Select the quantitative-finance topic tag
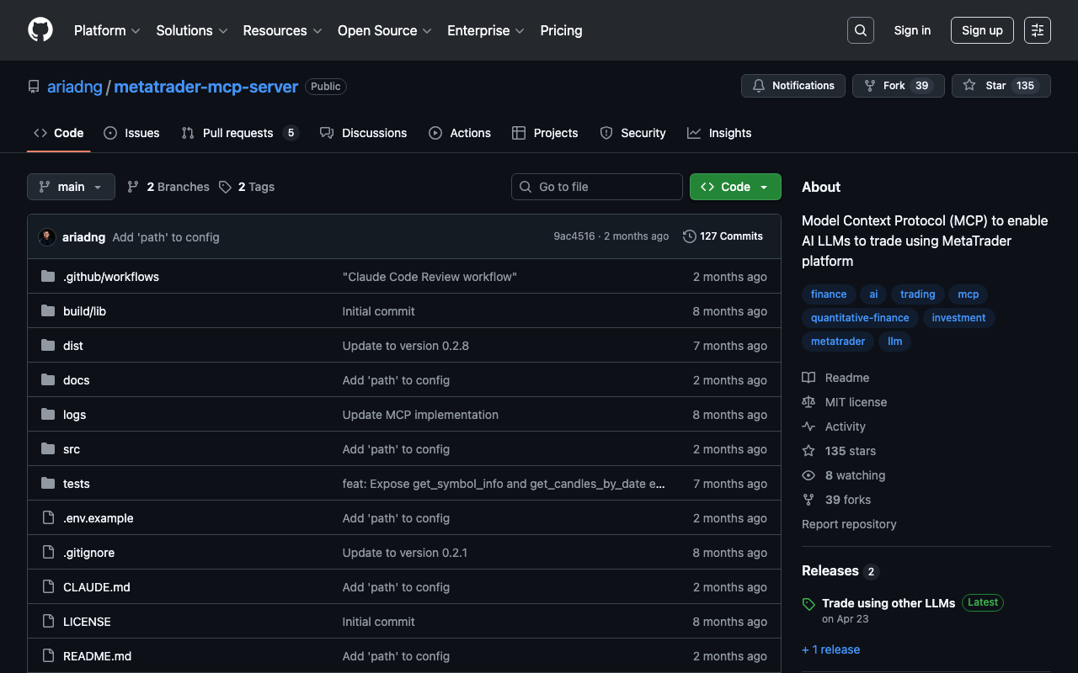Image resolution: width=1078 pixels, height=673 pixels. [x=859, y=318]
